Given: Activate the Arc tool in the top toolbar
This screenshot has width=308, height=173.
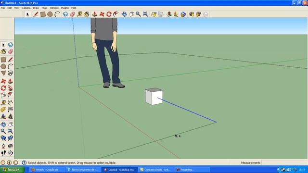Looking at the screenshot, I should pos(57,14).
